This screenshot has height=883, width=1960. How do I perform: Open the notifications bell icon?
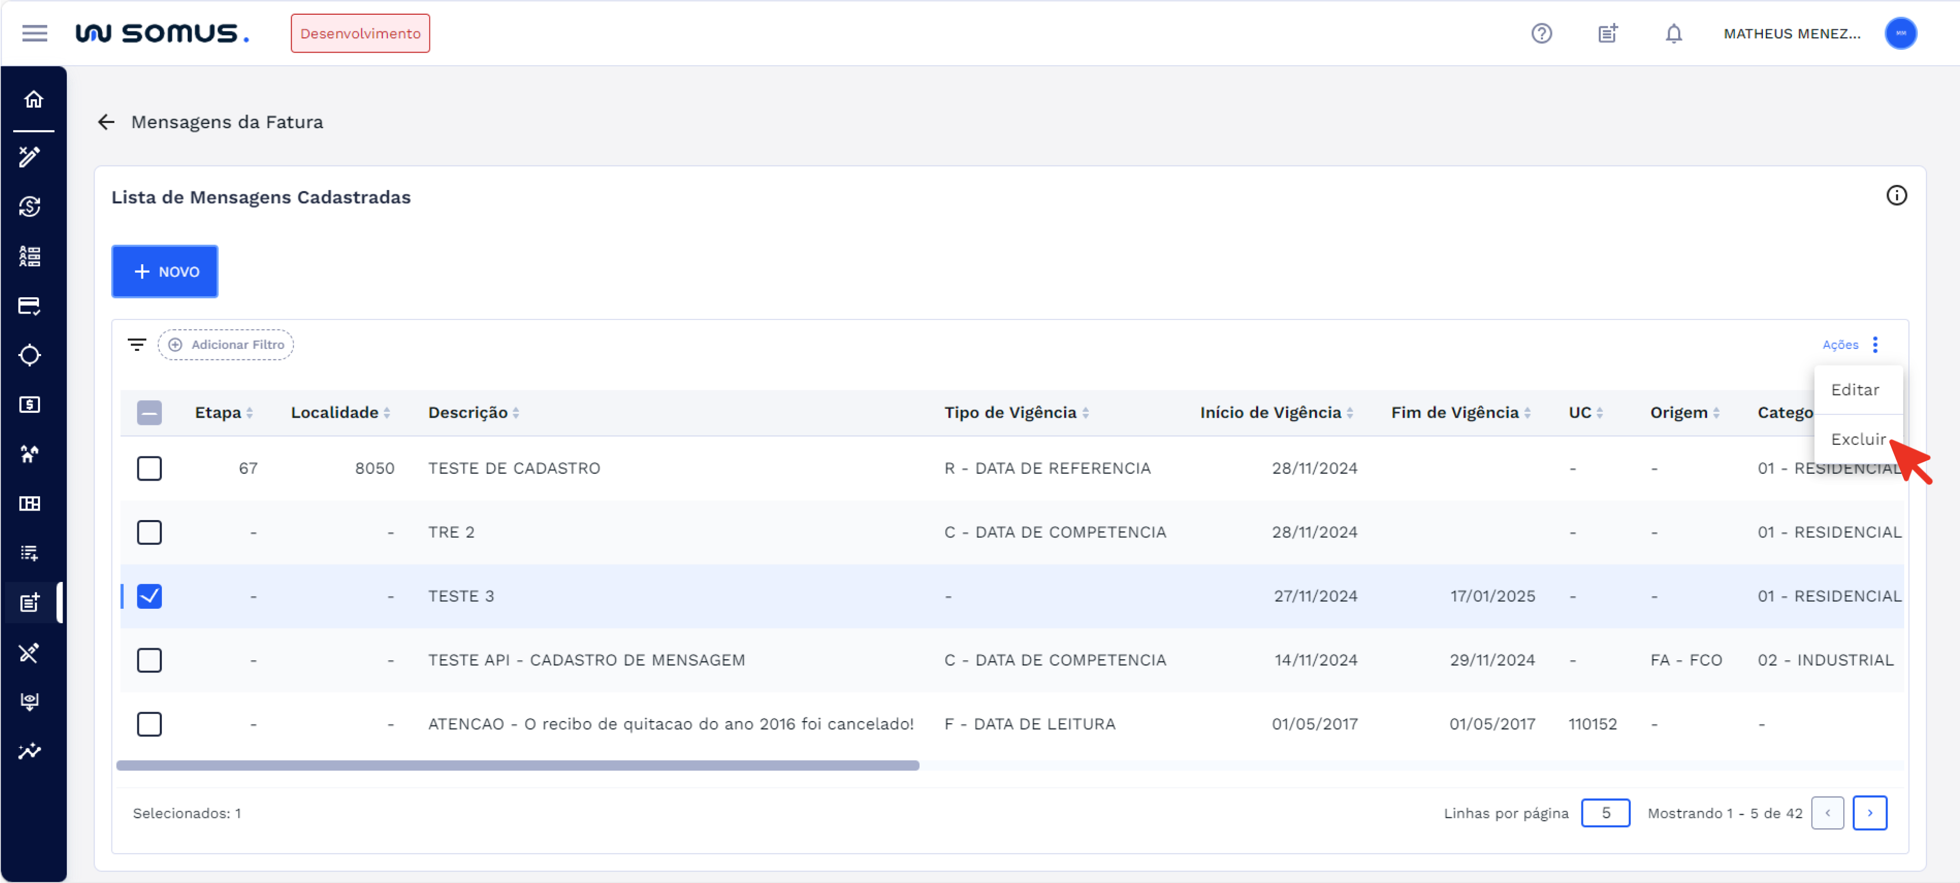(x=1673, y=34)
